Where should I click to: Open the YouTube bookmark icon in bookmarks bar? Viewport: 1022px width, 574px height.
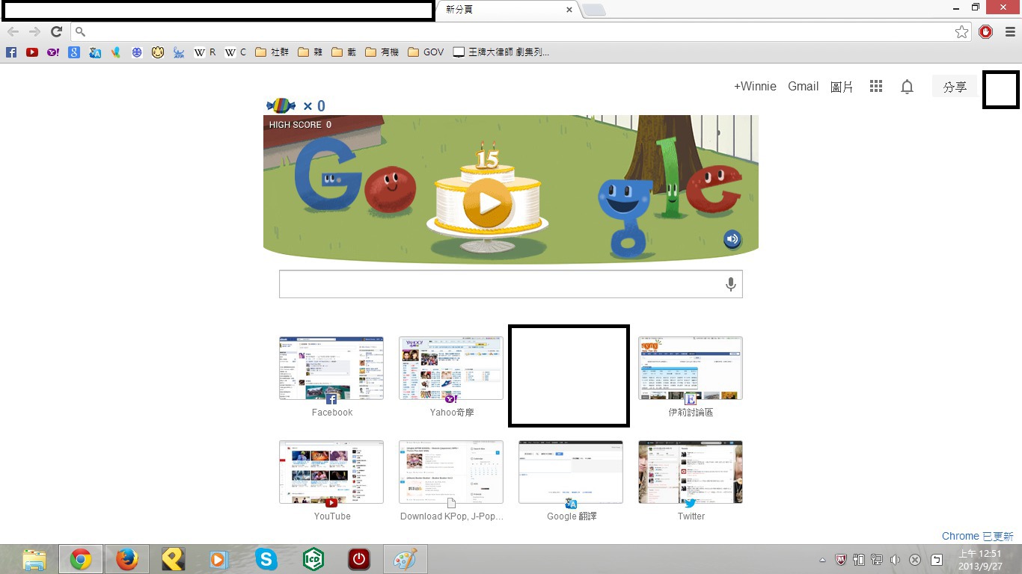point(31,52)
